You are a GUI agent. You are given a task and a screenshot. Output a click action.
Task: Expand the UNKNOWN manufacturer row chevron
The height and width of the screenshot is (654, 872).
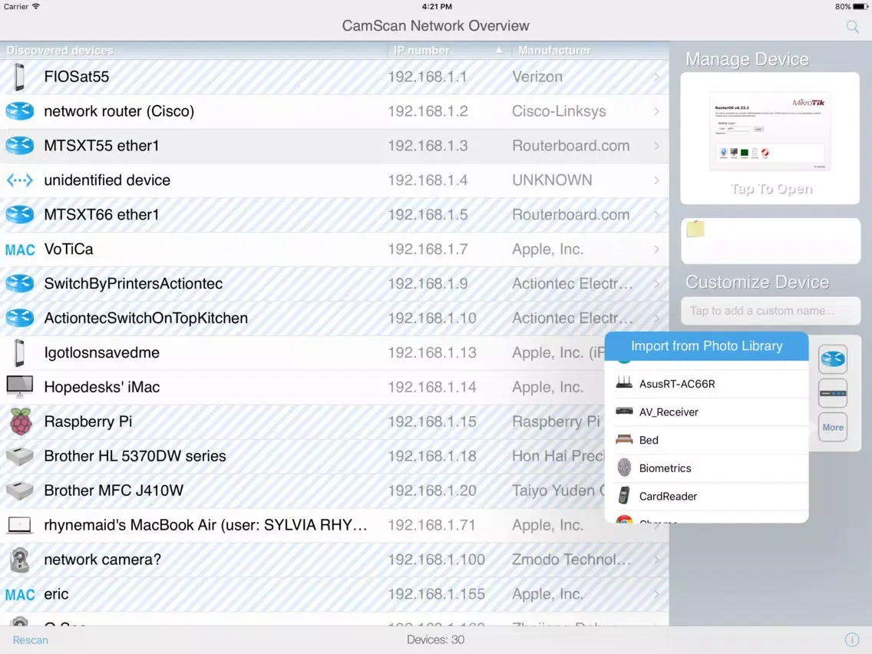[657, 180]
